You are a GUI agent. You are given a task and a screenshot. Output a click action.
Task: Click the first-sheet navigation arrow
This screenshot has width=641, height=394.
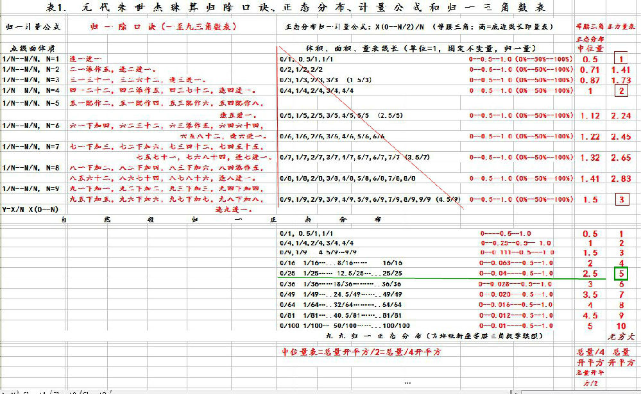coord(3,392)
